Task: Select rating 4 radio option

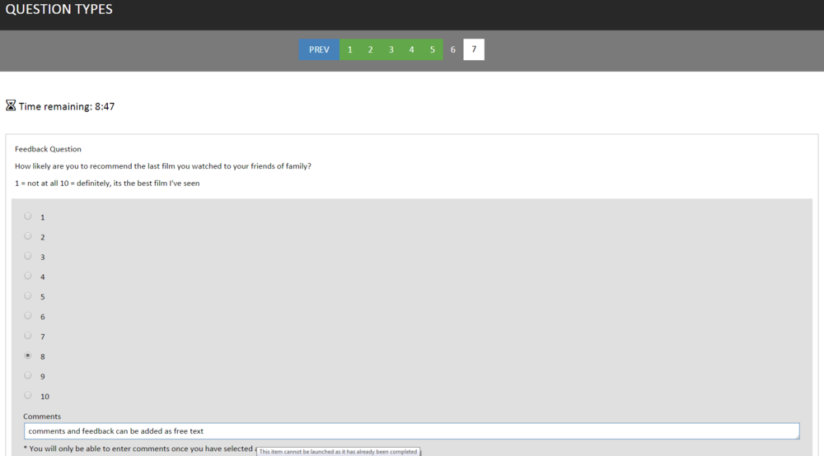Action: pyautogui.click(x=28, y=277)
